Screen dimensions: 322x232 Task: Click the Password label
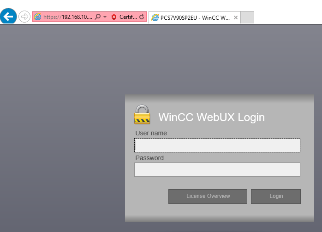click(x=149, y=158)
